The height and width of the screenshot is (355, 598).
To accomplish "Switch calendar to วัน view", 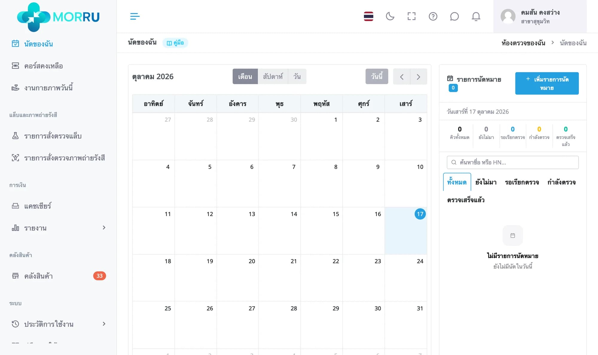I will coord(297,76).
